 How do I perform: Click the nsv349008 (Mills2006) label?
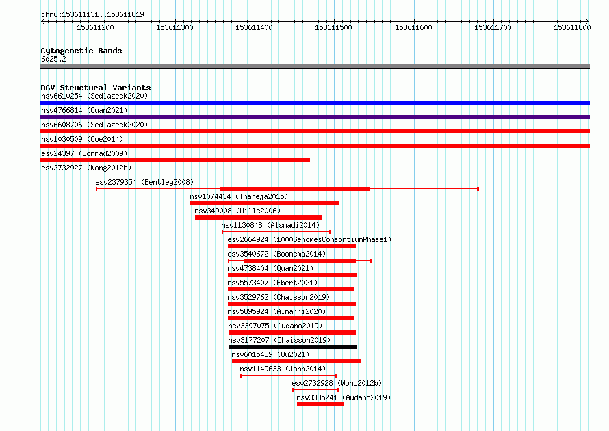(237, 211)
